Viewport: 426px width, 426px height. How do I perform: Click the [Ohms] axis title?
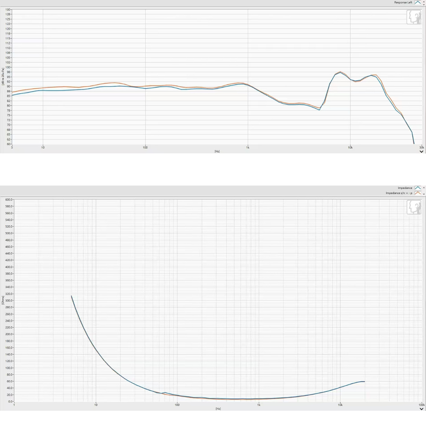click(3, 300)
